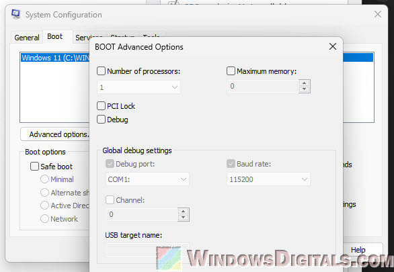Select the Boot tab
This screenshot has height=272, width=394.
click(x=54, y=37)
